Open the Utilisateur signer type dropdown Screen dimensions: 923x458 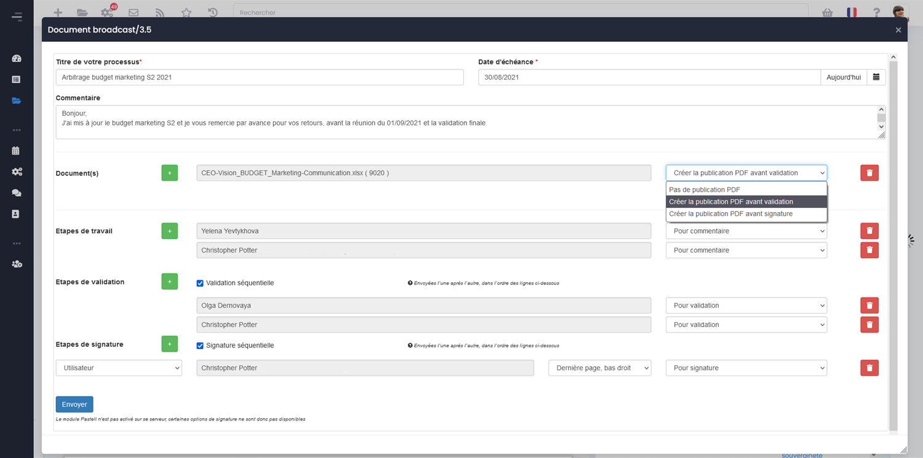[119, 368]
